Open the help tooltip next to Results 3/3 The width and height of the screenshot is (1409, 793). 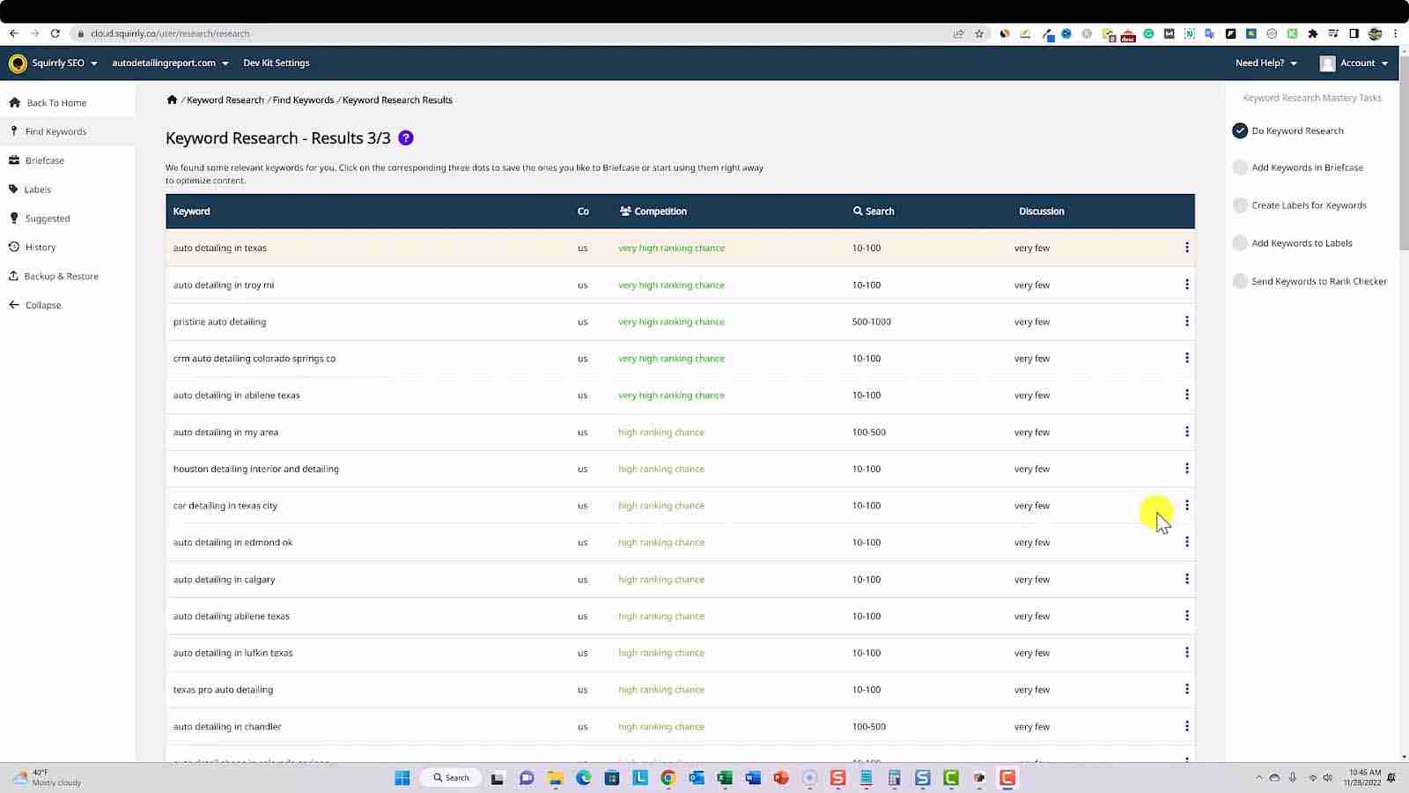405,137
